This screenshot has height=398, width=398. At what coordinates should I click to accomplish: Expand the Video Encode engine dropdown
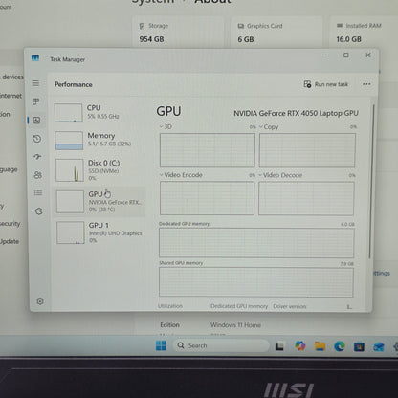(181, 175)
